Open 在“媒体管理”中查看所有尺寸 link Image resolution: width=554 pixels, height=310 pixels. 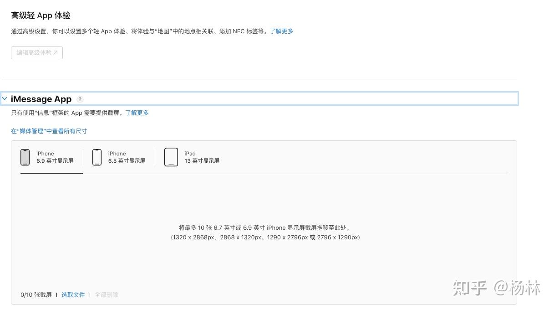[x=49, y=131]
